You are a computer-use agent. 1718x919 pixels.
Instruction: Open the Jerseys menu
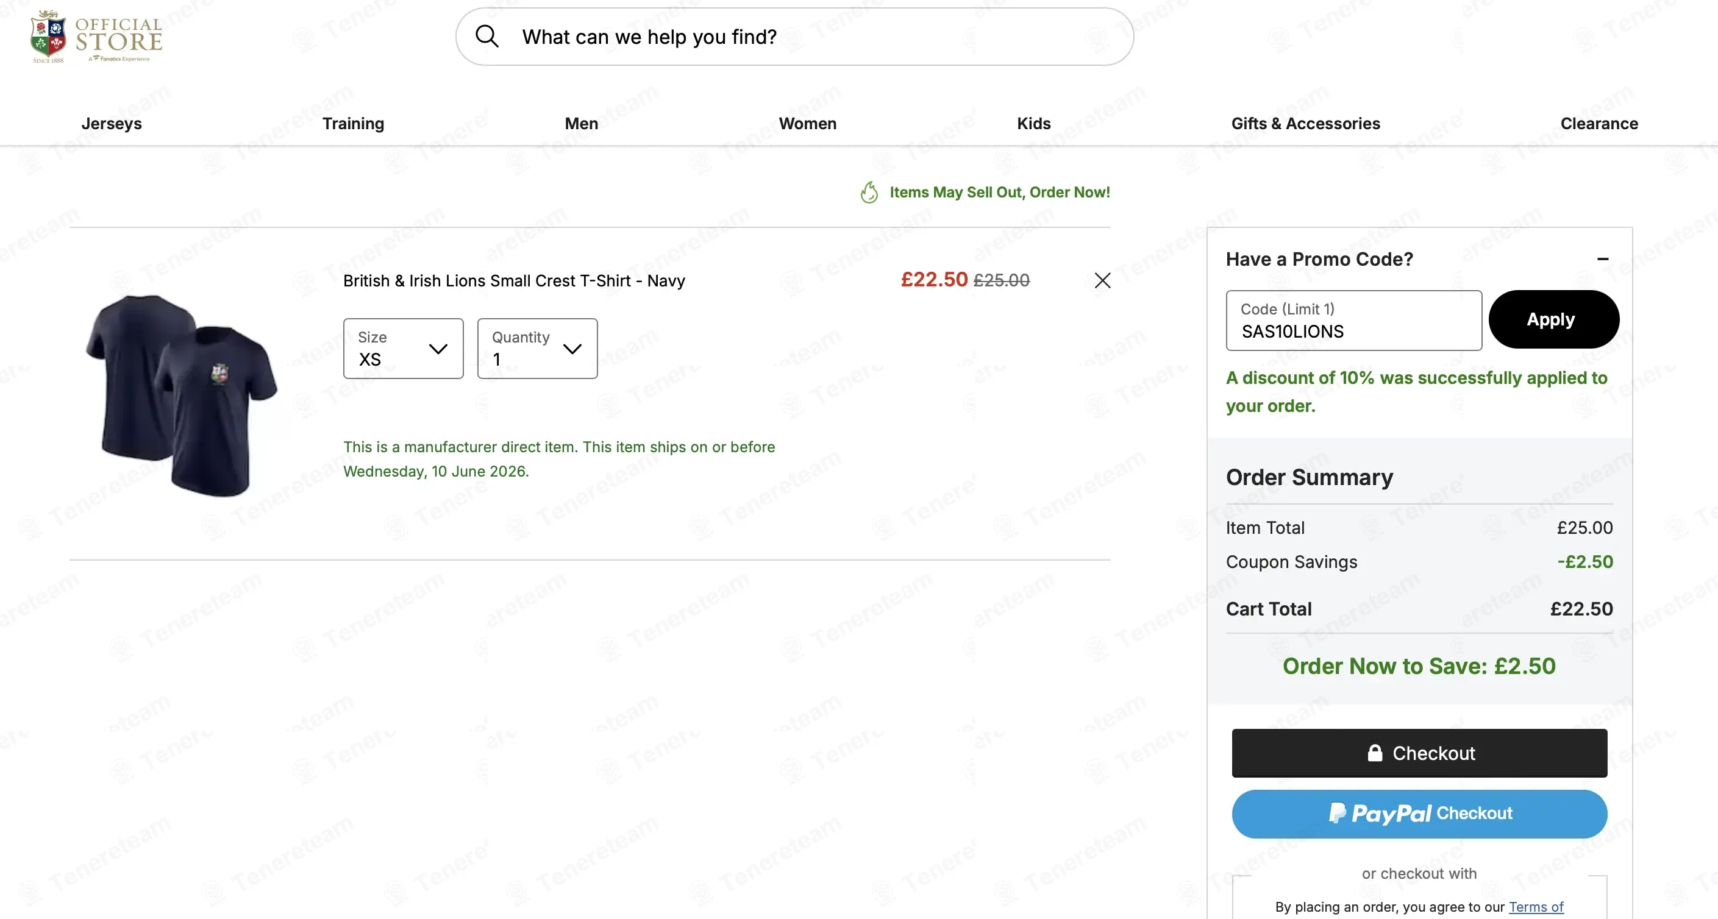[x=112, y=123]
